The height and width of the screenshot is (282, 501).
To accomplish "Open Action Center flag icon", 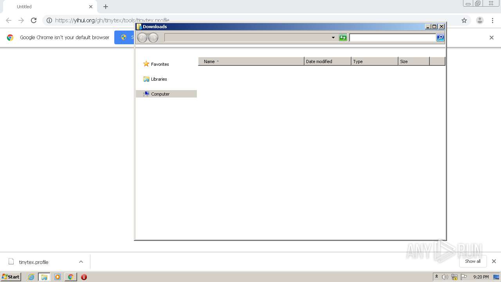I will pos(464,277).
